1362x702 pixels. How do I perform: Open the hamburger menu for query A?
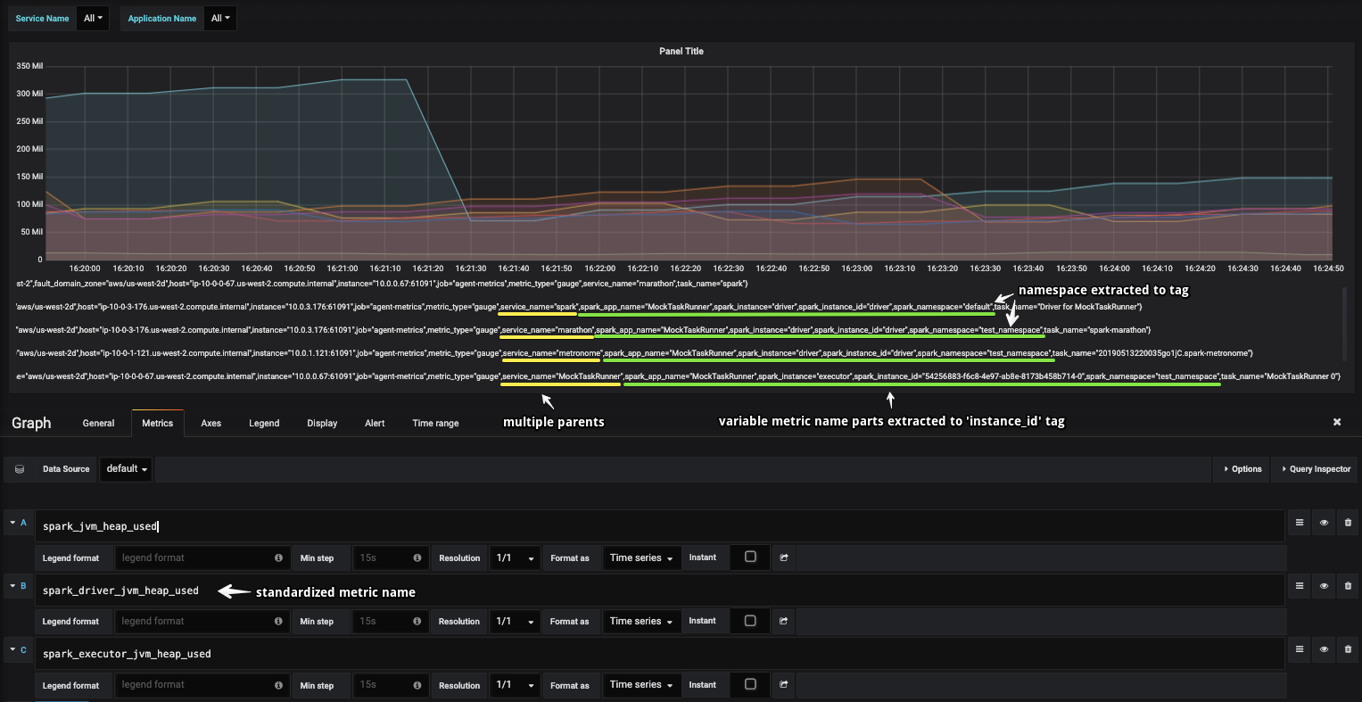[x=1300, y=523]
